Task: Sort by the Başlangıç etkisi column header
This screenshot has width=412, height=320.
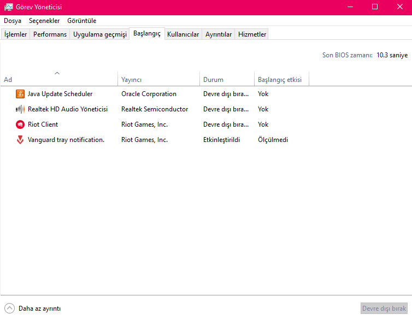Action: click(281, 78)
